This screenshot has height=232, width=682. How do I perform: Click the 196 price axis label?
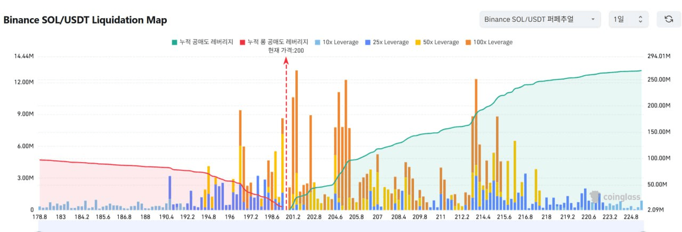[230, 218]
